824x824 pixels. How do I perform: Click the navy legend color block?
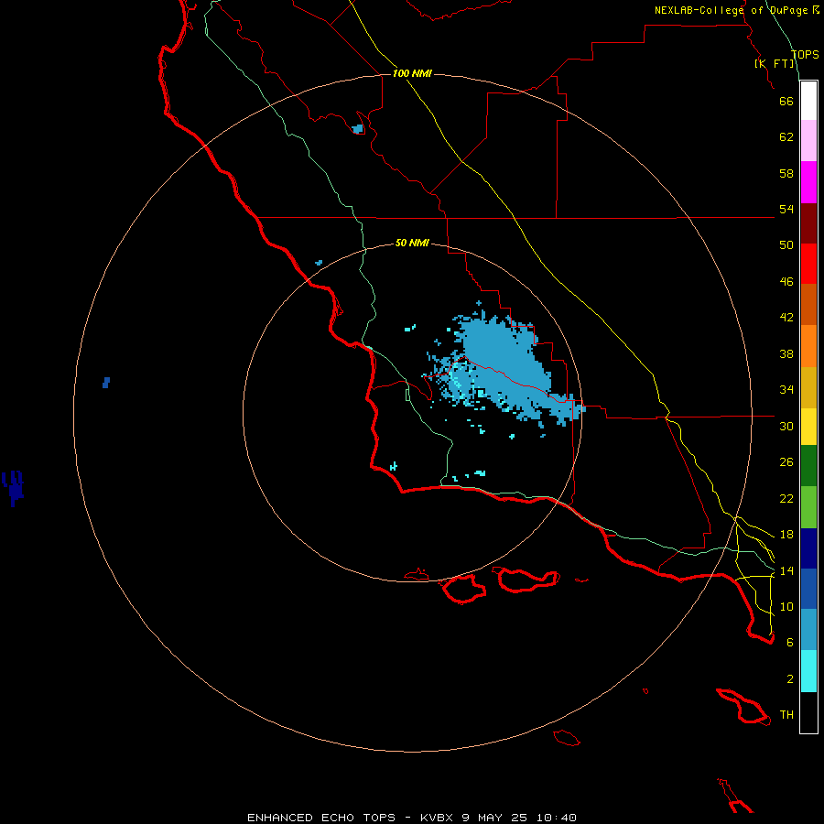point(808,548)
